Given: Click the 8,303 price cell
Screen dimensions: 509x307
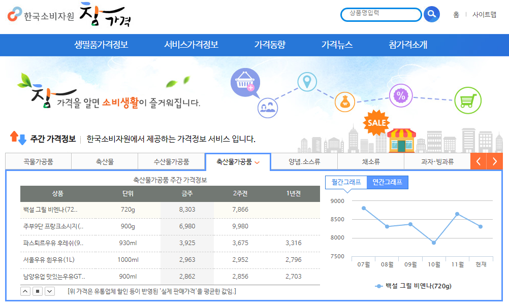Looking at the screenshot, I should coord(187,210).
